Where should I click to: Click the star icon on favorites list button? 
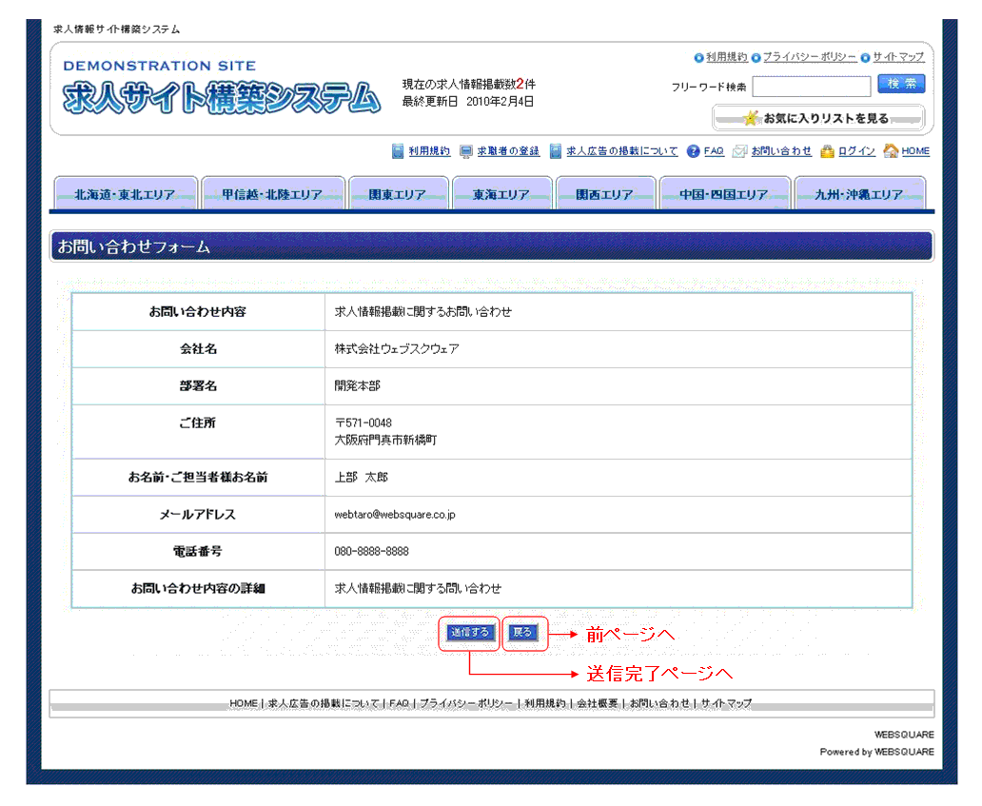pyautogui.click(x=752, y=118)
